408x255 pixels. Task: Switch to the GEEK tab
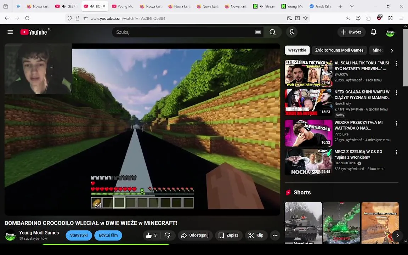pos(67,6)
